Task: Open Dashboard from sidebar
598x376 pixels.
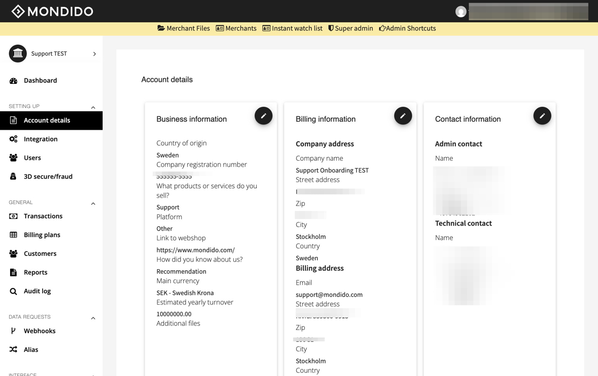Action: click(x=41, y=81)
